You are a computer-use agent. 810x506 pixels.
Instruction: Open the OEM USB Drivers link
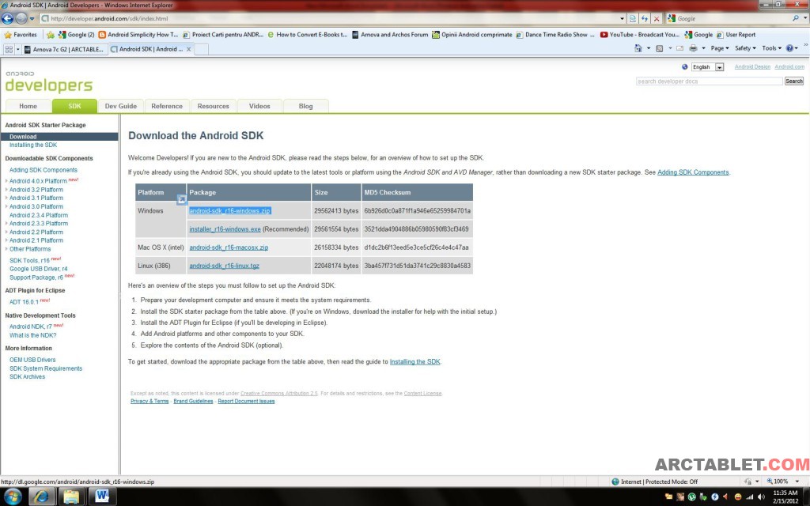point(32,360)
